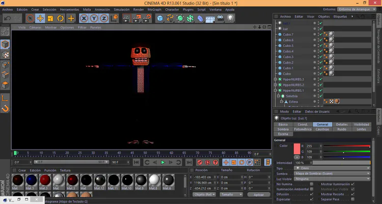Select the Model mode cube icon

[5, 44]
